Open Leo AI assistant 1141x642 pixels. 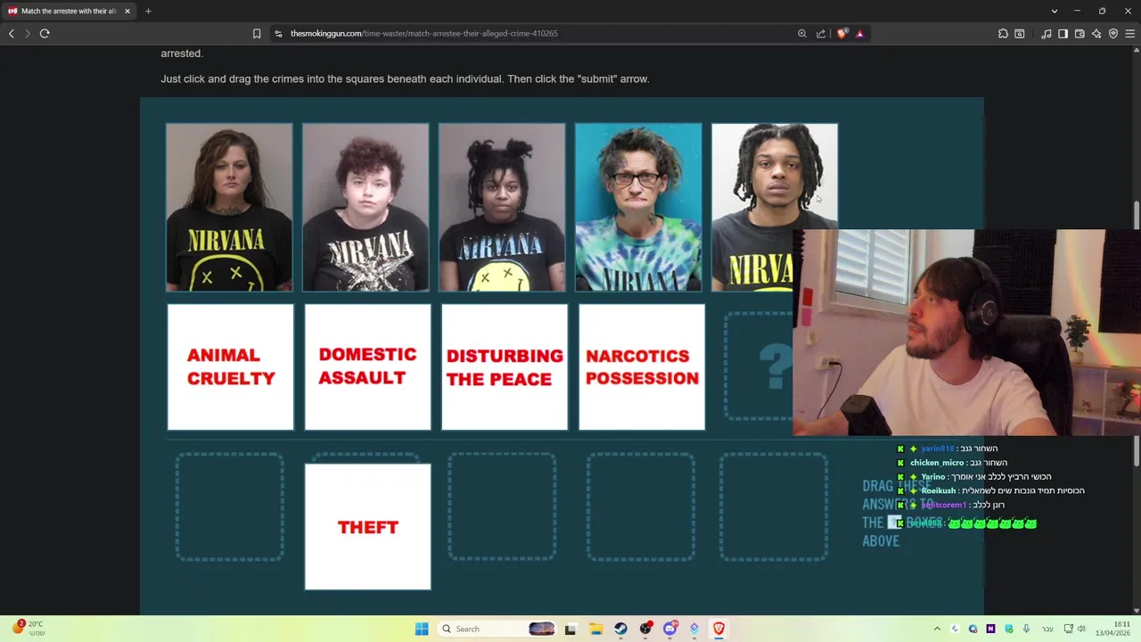(x=1096, y=33)
